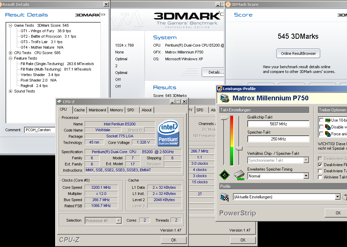
Task: Click the Matrox card icon in Leistungs-Profile header
Action: 225,98
